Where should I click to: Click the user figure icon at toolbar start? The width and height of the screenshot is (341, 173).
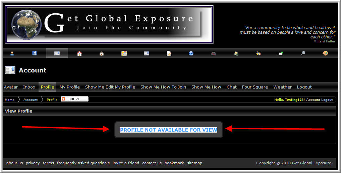point(12,53)
